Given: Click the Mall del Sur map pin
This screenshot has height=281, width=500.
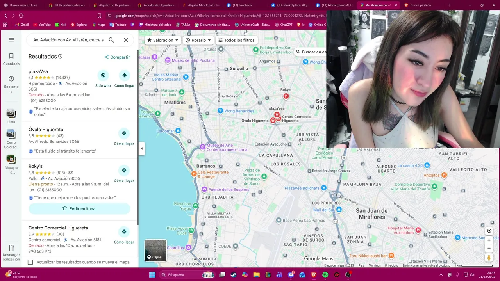Looking at the screenshot, I should pos(339,210).
